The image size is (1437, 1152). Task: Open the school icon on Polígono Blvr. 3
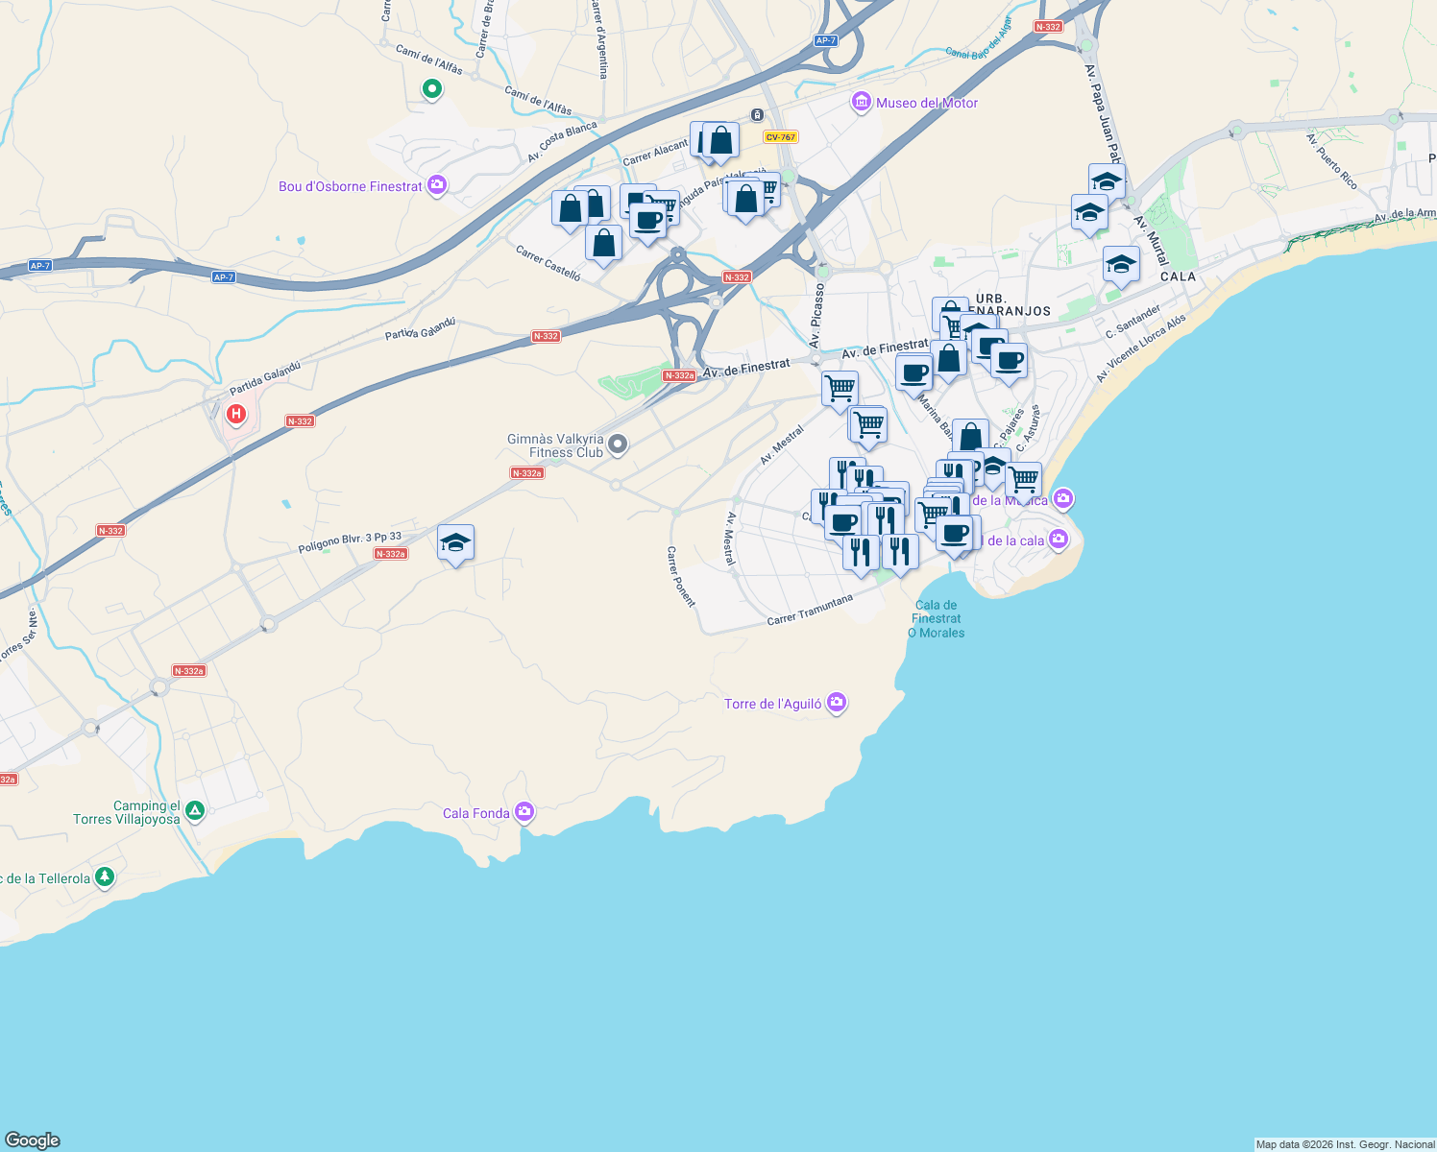[453, 542]
